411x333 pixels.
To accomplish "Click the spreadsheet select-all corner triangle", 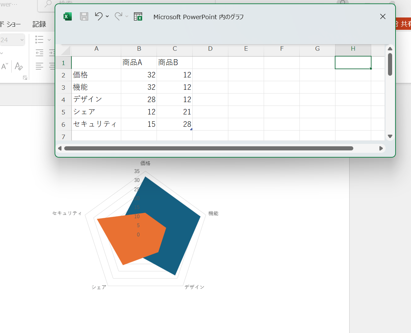I will pos(65,50).
